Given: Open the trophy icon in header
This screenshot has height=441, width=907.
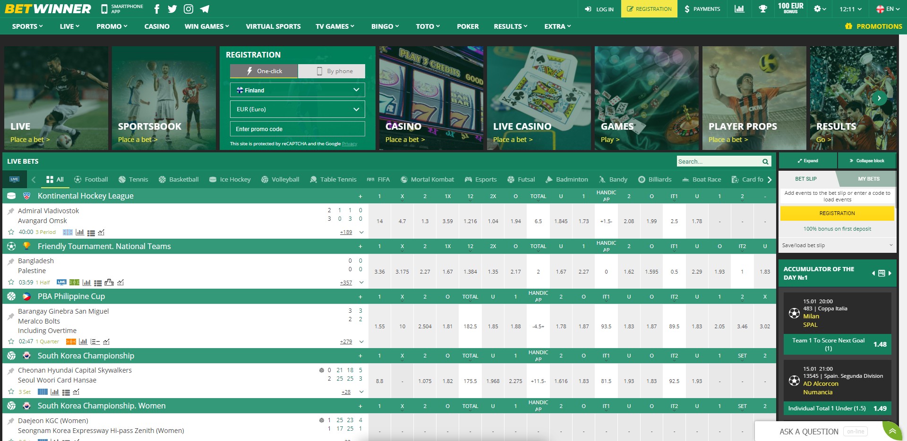Looking at the screenshot, I should (763, 9).
